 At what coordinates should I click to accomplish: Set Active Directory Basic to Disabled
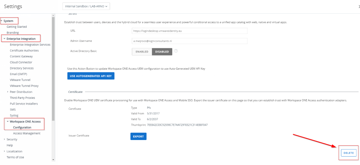[x=162, y=52]
